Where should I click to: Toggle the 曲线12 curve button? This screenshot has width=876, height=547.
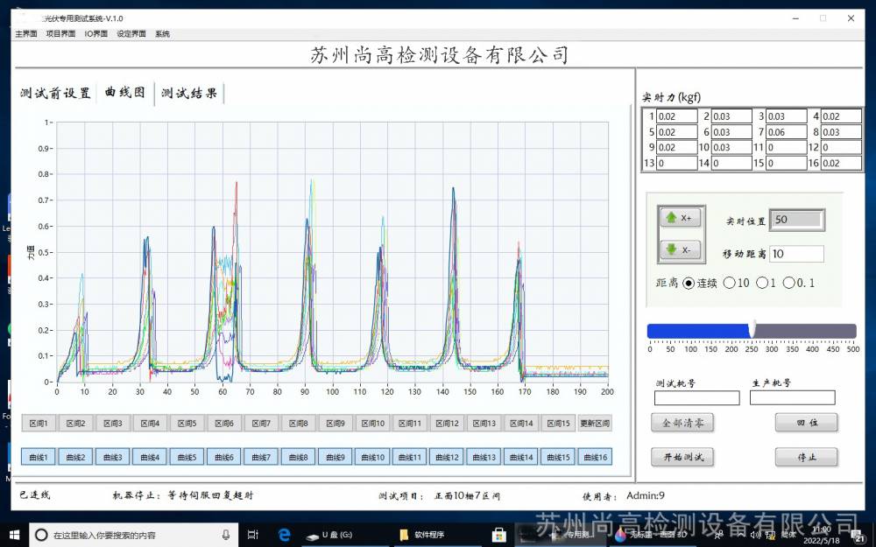(447, 457)
